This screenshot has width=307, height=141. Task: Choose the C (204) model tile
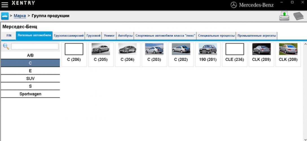pyautogui.click(x=128, y=54)
